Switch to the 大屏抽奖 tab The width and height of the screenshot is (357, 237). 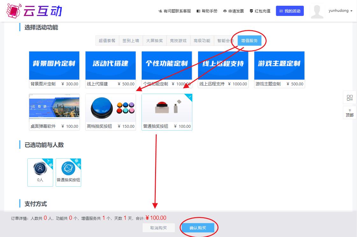tap(154, 41)
